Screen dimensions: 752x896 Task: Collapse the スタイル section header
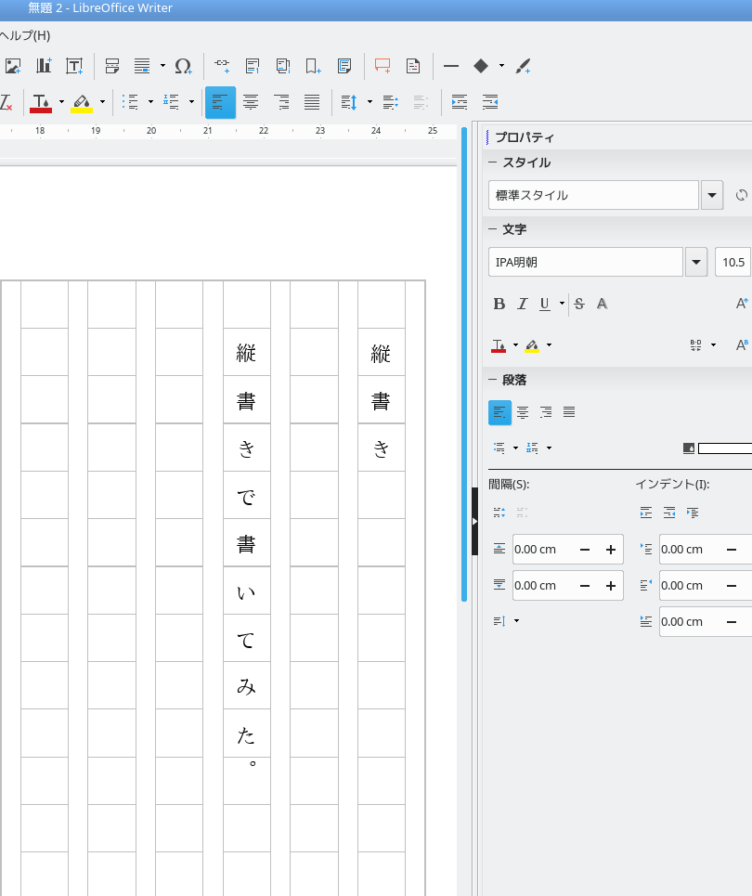pos(493,162)
